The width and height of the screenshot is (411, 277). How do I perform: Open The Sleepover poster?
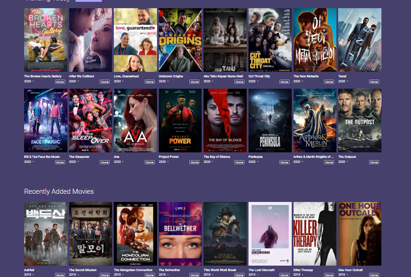[x=91, y=120]
